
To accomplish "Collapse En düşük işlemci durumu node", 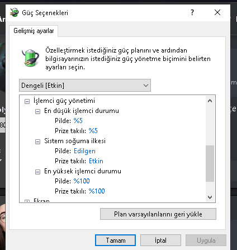I will [x=37, y=111].
